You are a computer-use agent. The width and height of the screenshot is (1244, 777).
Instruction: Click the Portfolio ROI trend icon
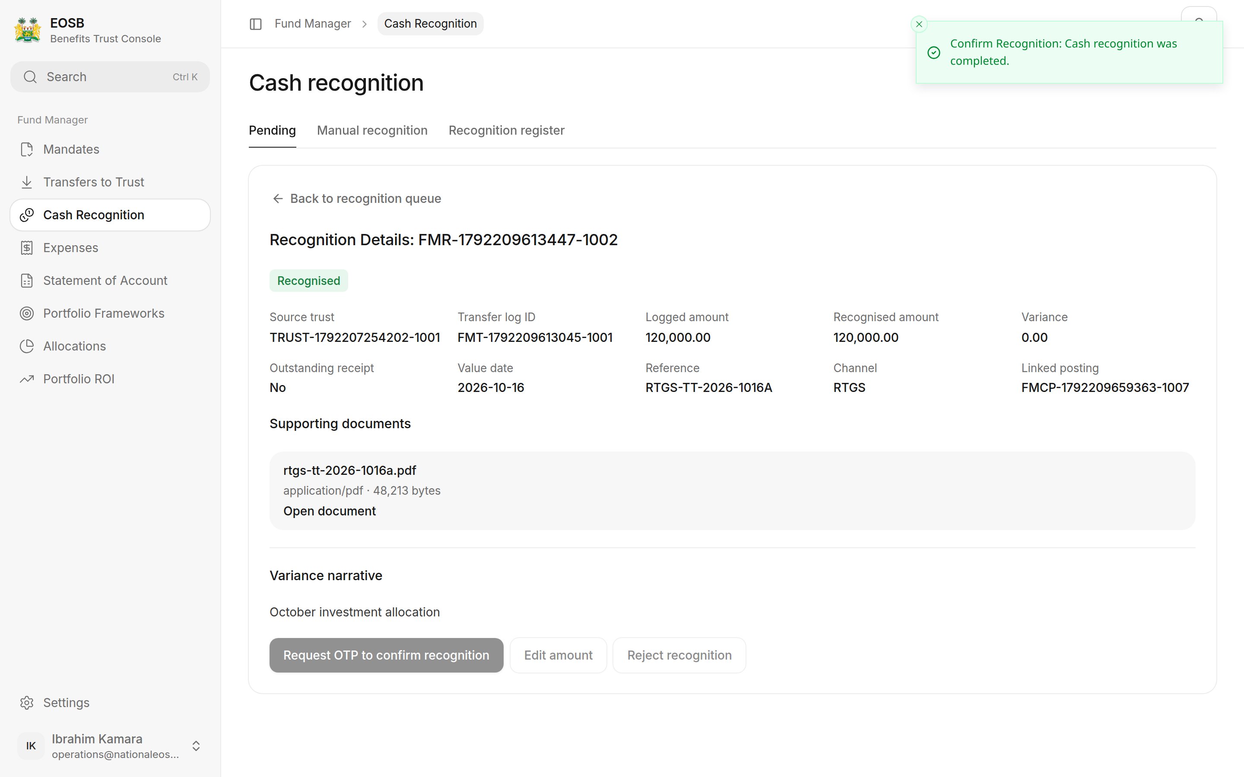[x=27, y=379]
